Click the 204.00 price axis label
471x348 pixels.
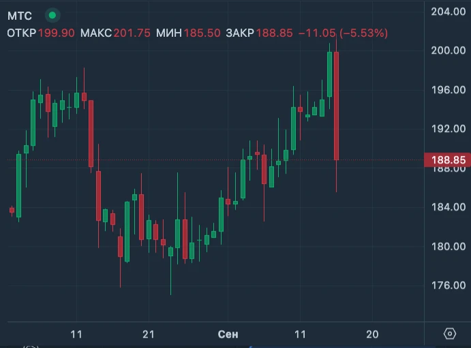point(449,12)
